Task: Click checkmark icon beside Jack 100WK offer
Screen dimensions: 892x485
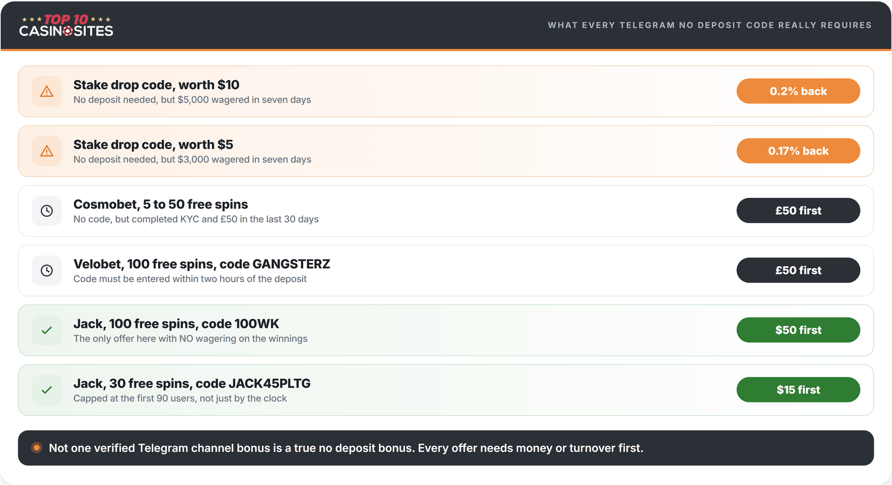Action: [47, 330]
